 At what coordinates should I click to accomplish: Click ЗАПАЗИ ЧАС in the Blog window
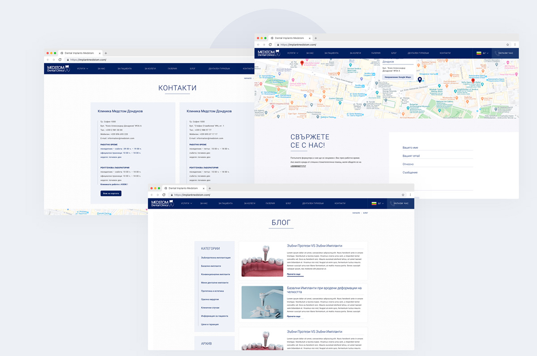pyautogui.click(x=398, y=203)
